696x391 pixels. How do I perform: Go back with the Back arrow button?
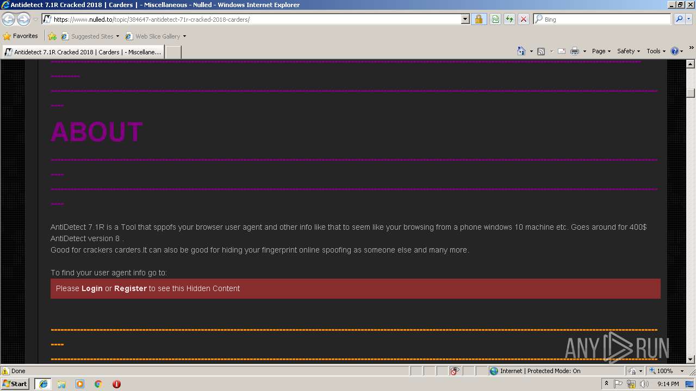coord(8,20)
